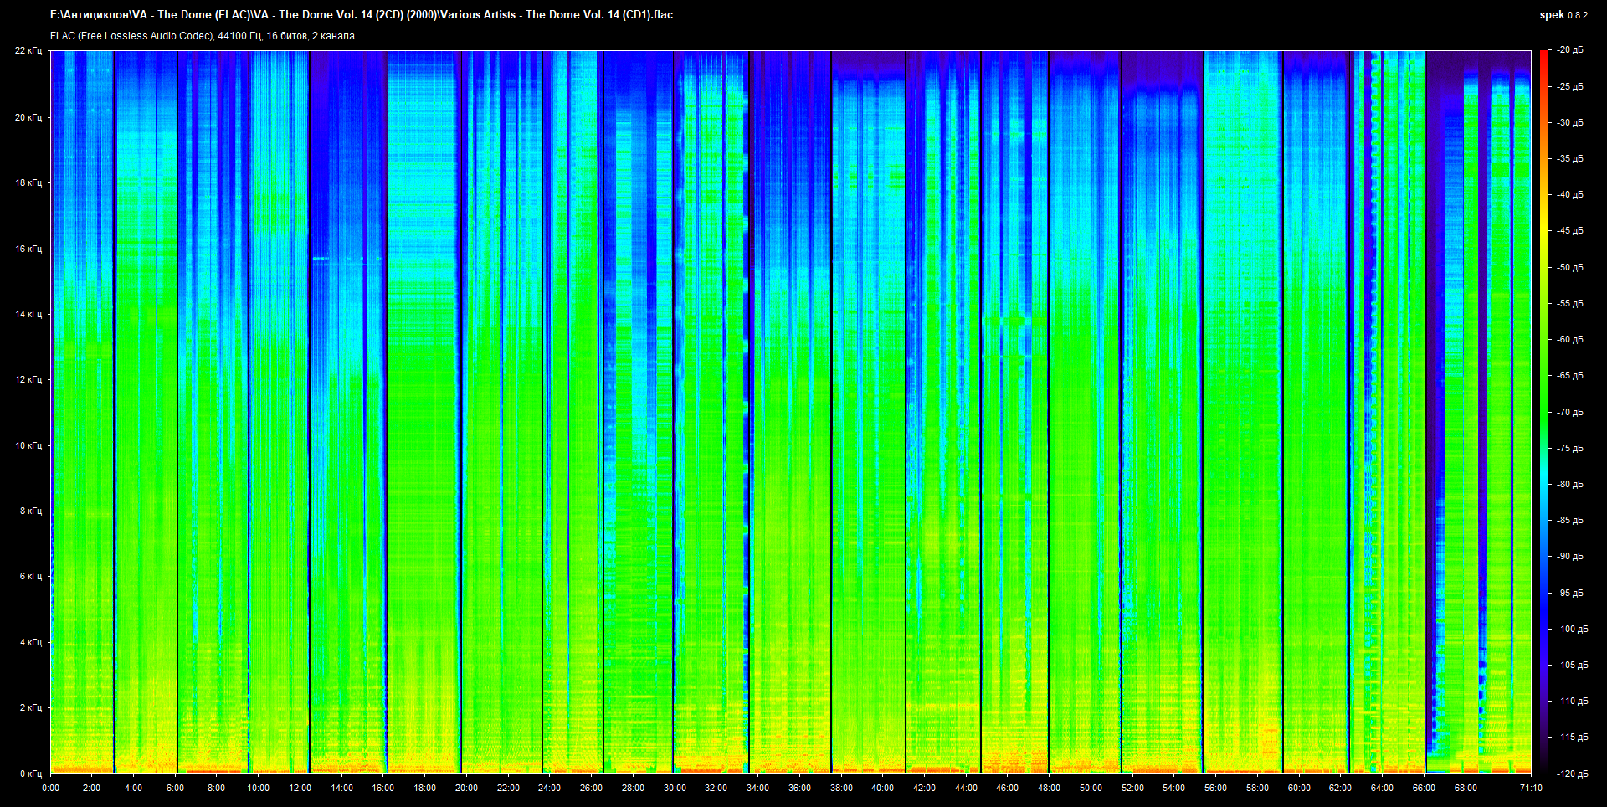
Task: Click the 10:00 time axis marker
Action: point(258,788)
